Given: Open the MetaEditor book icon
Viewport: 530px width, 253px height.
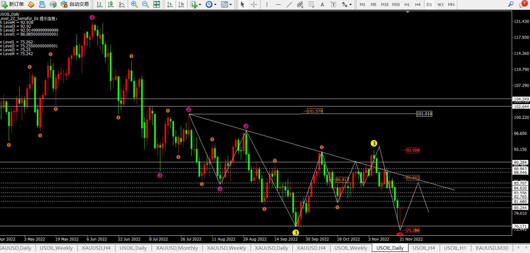Looking at the screenshot, I should click(x=31, y=4).
